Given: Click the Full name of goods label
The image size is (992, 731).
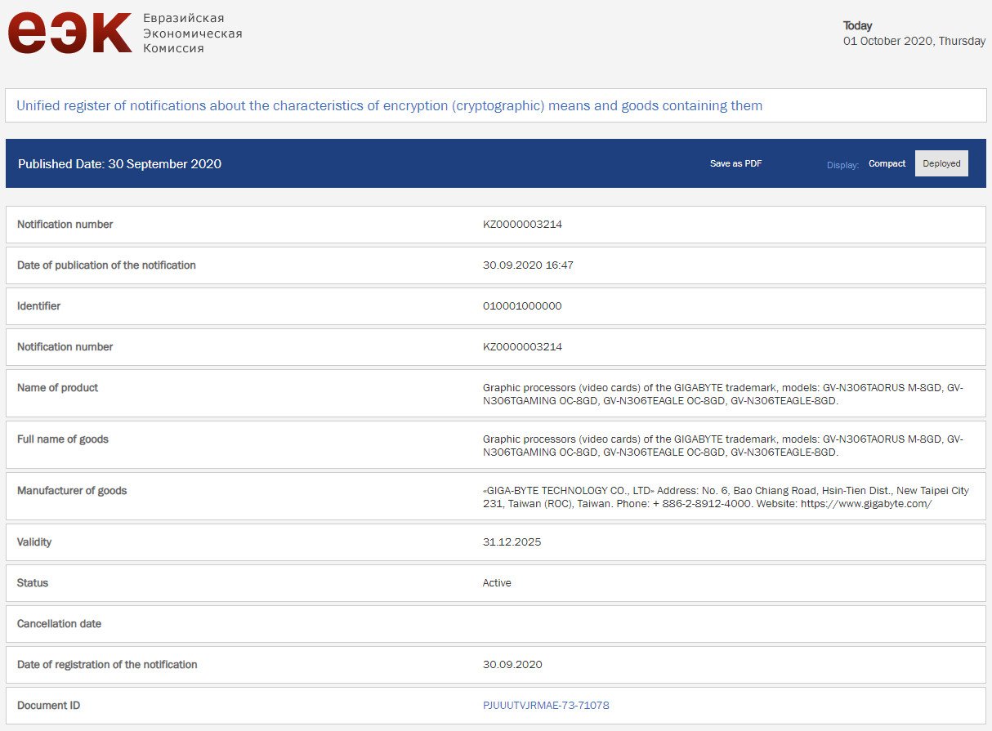Looking at the screenshot, I should (63, 439).
